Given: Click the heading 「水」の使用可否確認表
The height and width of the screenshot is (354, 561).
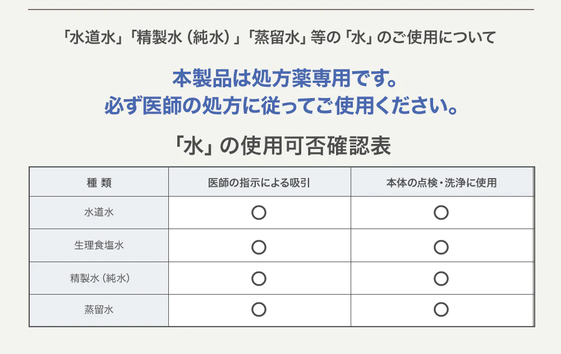Looking at the screenshot, I should [x=282, y=146].
